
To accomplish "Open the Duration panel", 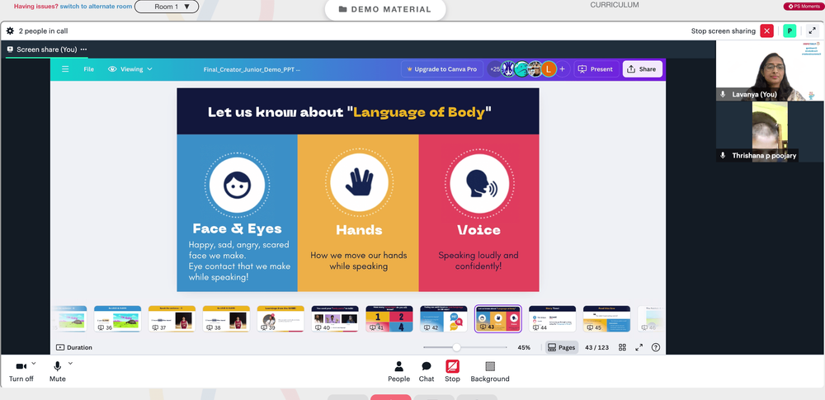I will click(73, 347).
